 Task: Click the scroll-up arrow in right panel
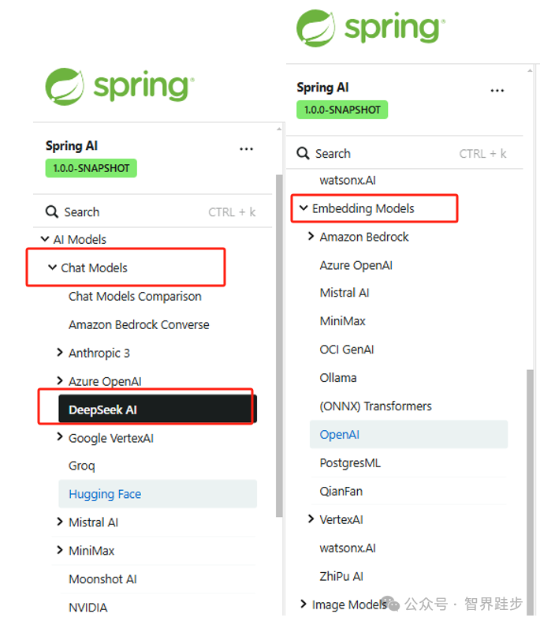(x=530, y=70)
